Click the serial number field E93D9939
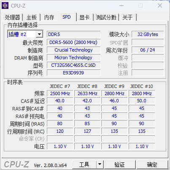170x170 pixels. pos(73,73)
